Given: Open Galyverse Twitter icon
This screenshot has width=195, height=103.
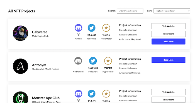Looking at the screenshot, I should (92, 28).
